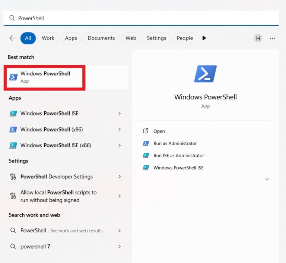Switch to the Work filter tab
The image size is (286, 263).
click(x=48, y=38)
